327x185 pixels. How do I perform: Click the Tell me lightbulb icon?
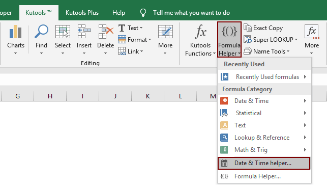143,13
